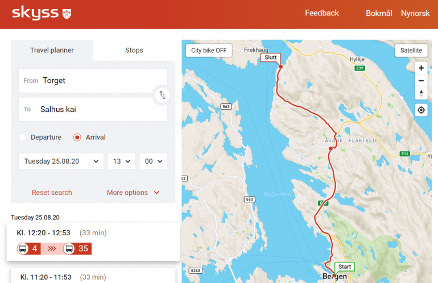The image size is (438, 283).
Task: Click the Skyss logo
Action: coord(42,13)
